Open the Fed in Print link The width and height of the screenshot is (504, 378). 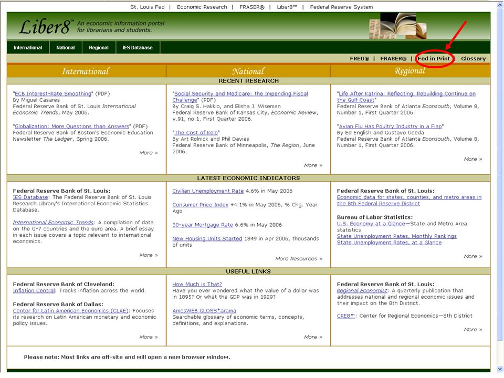point(434,58)
